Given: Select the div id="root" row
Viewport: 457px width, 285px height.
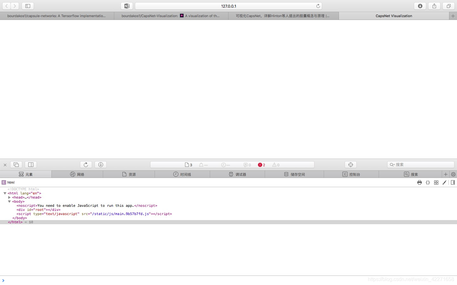Looking at the screenshot, I should (x=38, y=210).
